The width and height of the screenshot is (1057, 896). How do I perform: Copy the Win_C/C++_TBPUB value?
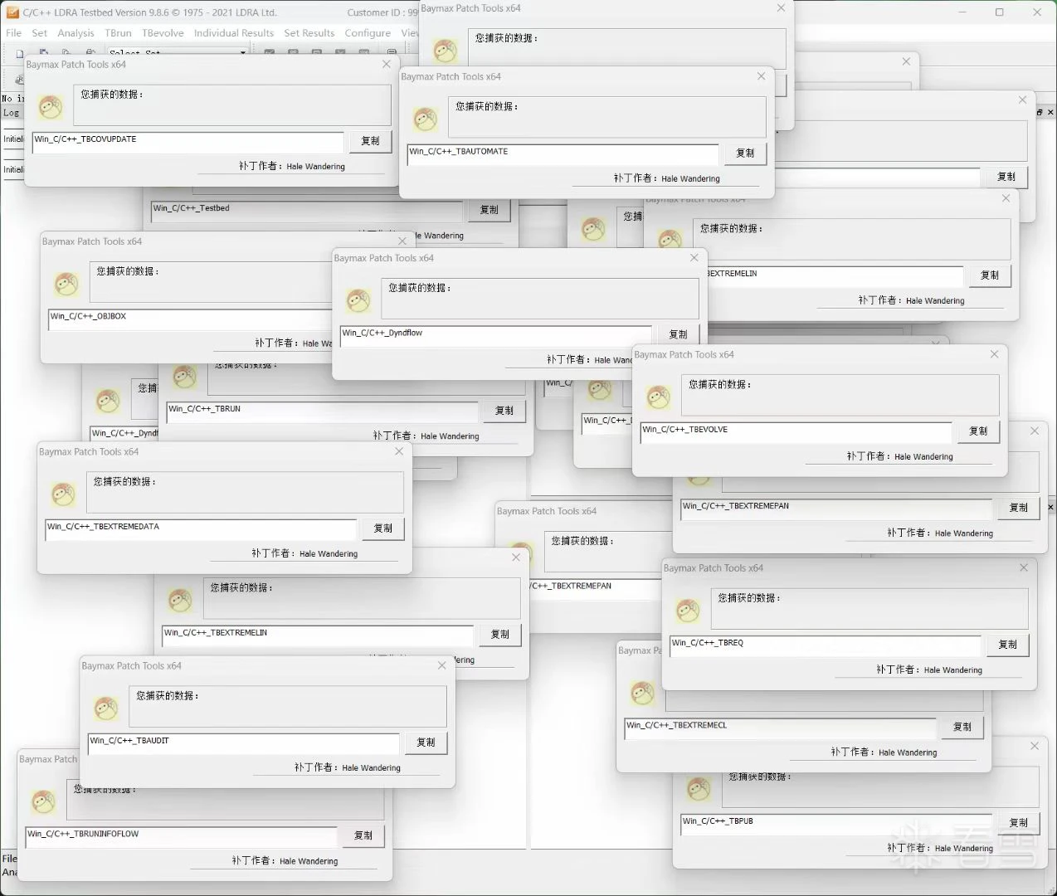pos(1018,823)
